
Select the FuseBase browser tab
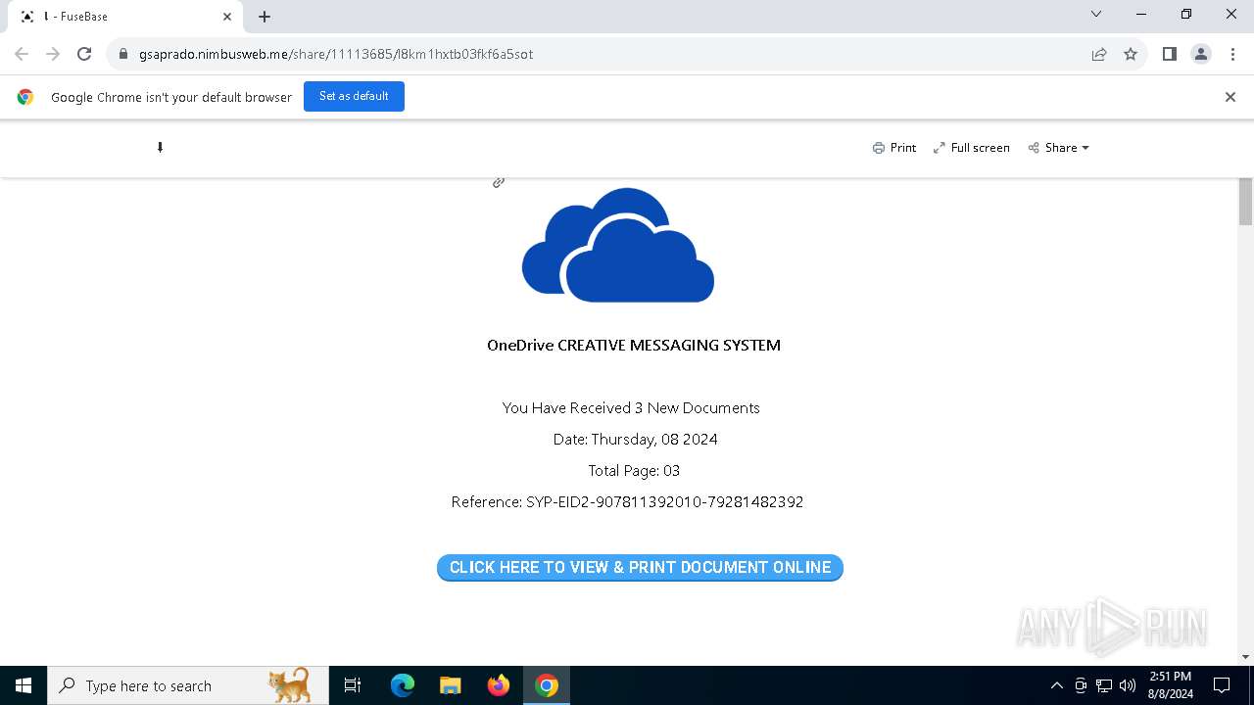[125, 17]
